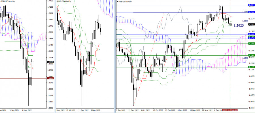Click the blue 1.2302 price level tag
The width and height of the screenshot is (255, 113).
251,12
